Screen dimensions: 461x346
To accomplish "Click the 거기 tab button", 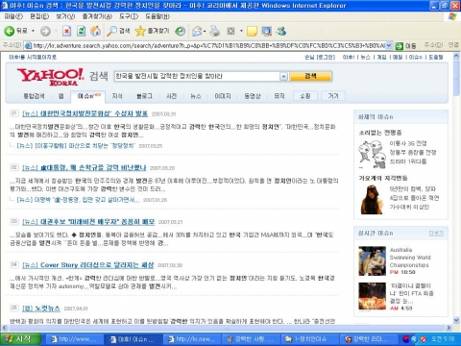I will [333, 96].
